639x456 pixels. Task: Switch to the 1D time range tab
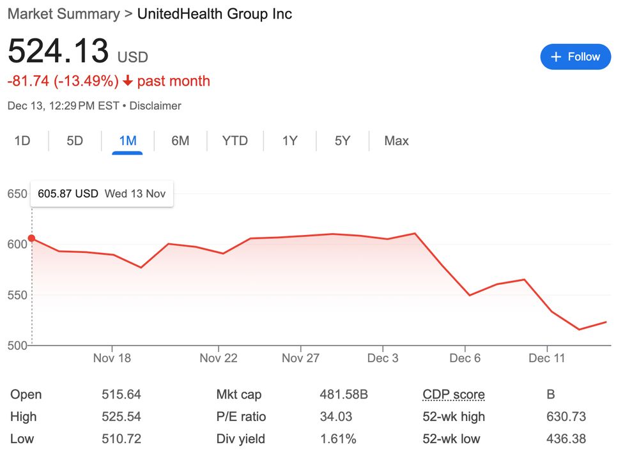pyautogui.click(x=22, y=141)
